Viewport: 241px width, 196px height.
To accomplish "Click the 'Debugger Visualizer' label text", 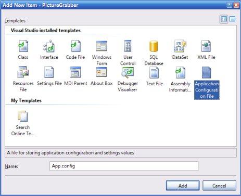I will 128,86.
